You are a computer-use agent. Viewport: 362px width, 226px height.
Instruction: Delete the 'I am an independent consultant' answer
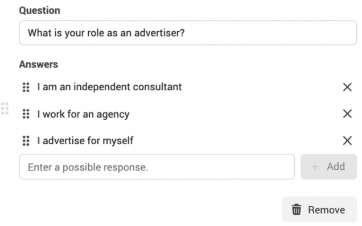coord(347,87)
